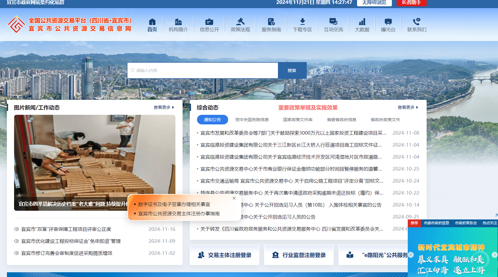The width and height of the screenshot is (498, 277).
Task: Open the 市委市政府信息 tab
Action: click(437, 223)
